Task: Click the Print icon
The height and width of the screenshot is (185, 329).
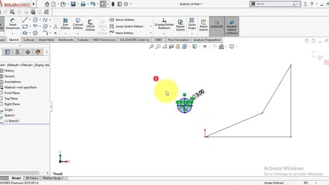Action: point(83,4)
